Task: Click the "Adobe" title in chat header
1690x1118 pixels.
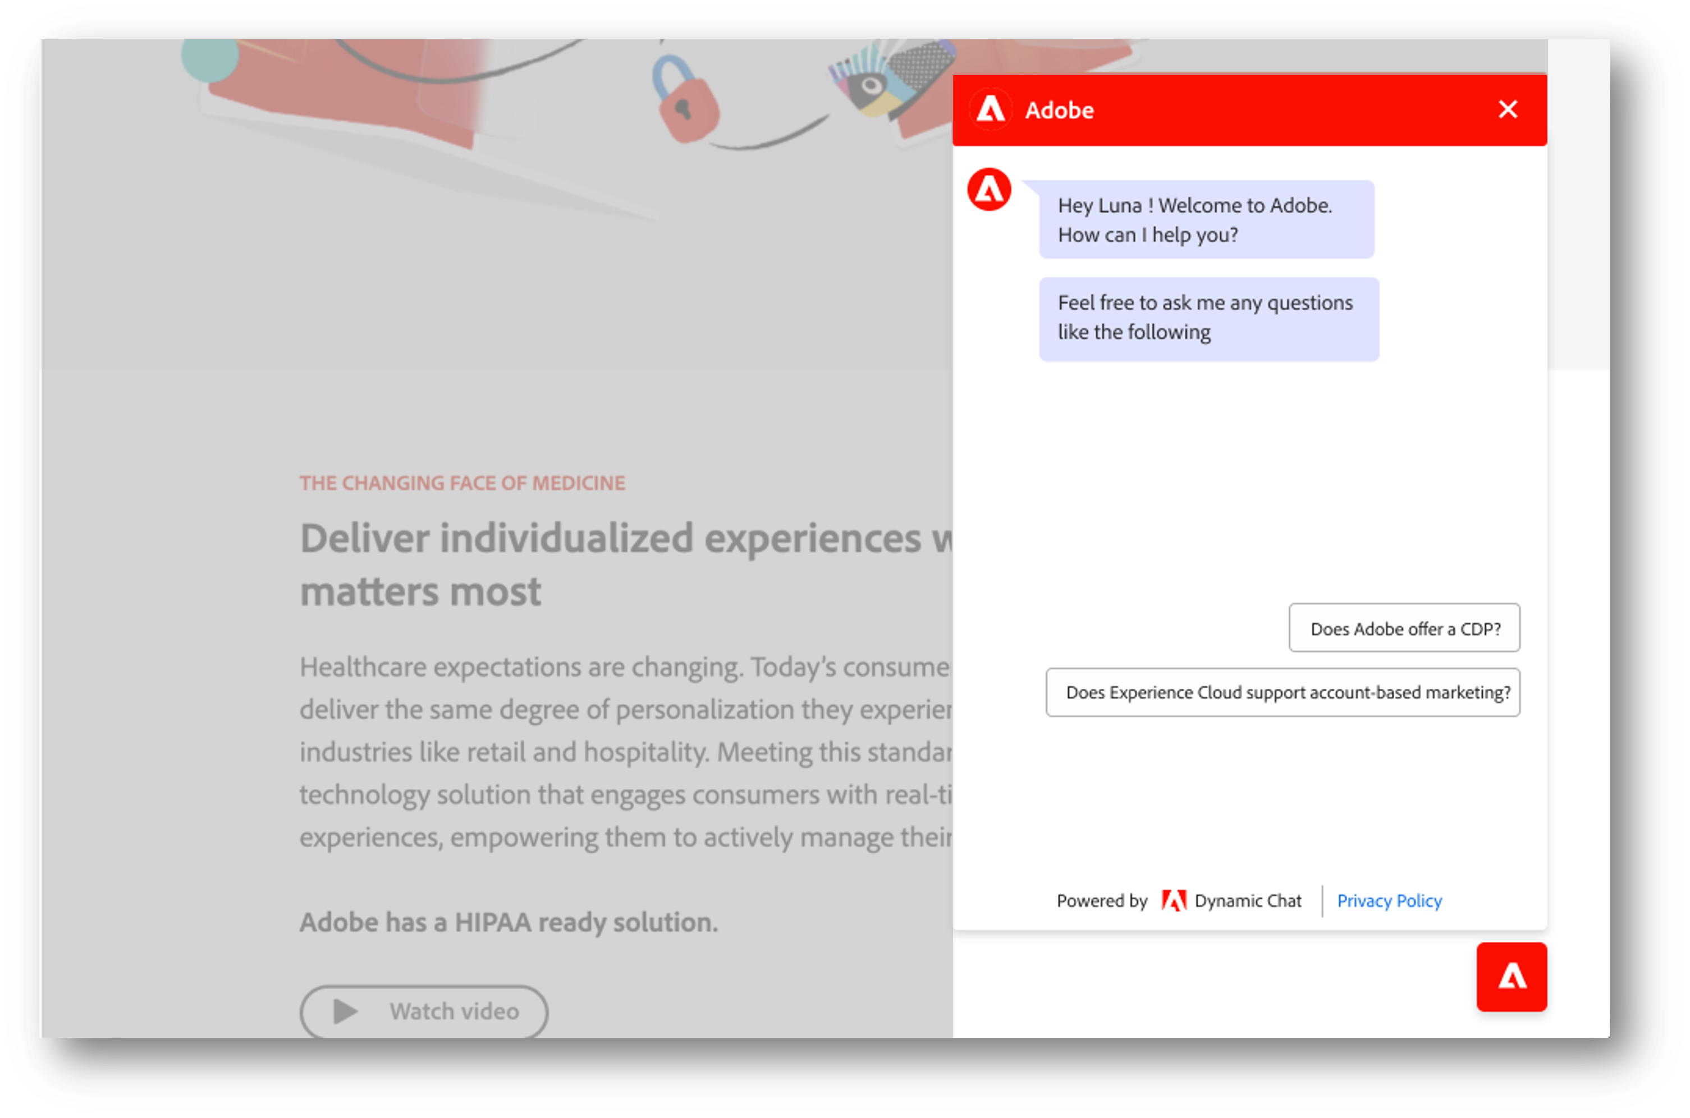Action: (1059, 110)
